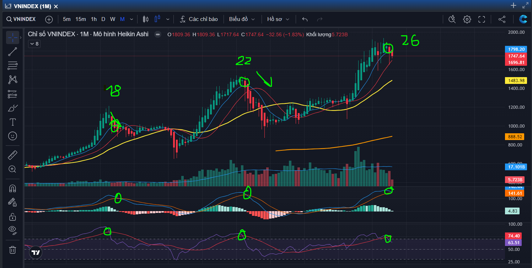This screenshot has width=532, height=268.
Task: Select the text annotation tool
Action: (x=12, y=122)
